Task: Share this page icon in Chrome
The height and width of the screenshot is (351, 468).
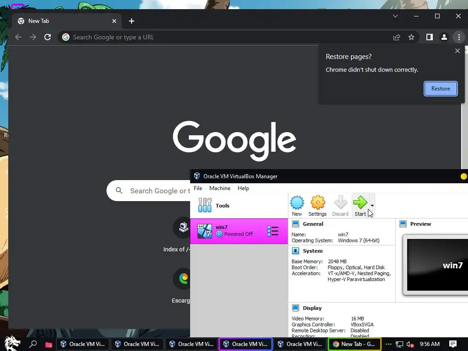Action: coord(397,37)
